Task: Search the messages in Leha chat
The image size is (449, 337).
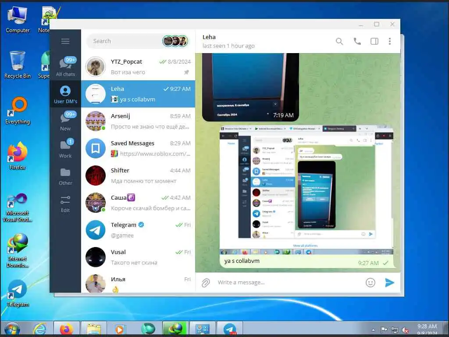Action: coord(339,41)
